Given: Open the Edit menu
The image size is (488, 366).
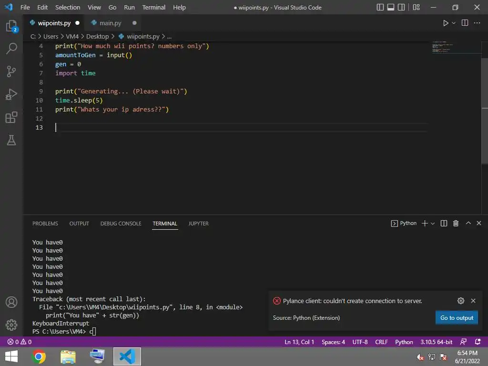Looking at the screenshot, I should pyautogui.click(x=42, y=7).
